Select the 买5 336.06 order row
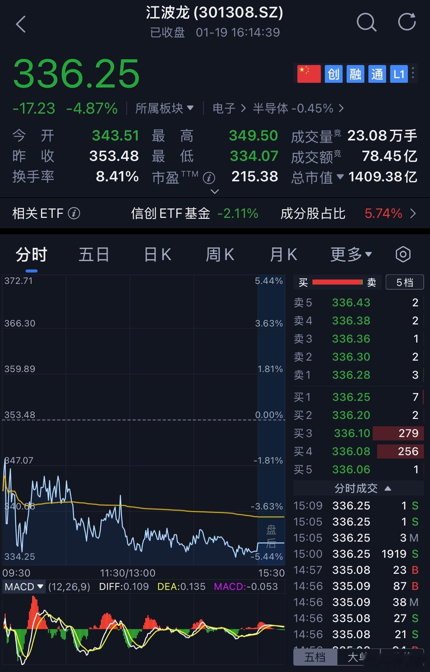This screenshot has height=672, width=430. point(358,469)
